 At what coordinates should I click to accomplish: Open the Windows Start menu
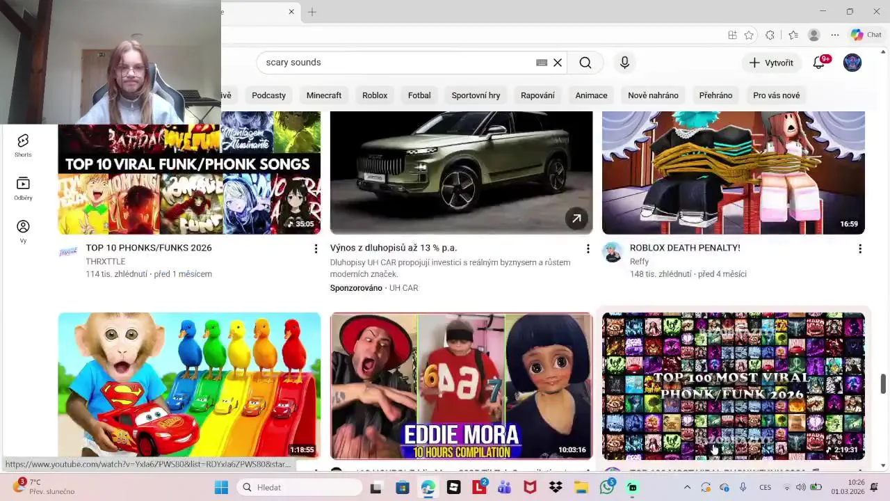pos(221,487)
